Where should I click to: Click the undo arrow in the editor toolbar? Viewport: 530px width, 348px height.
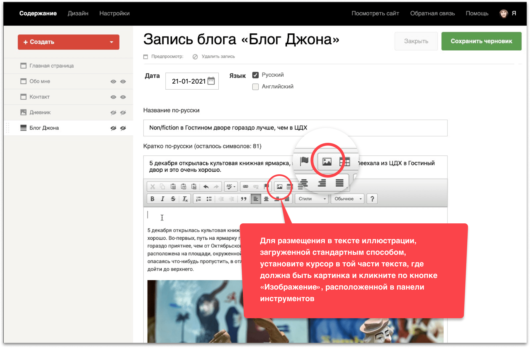coord(206,187)
